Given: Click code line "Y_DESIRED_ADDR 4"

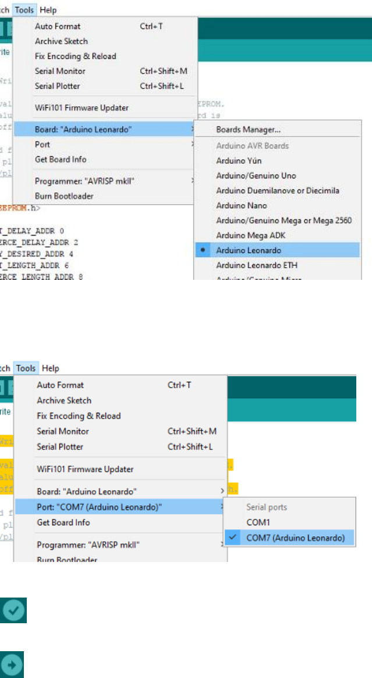Looking at the screenshot, I should pos(37,254).
